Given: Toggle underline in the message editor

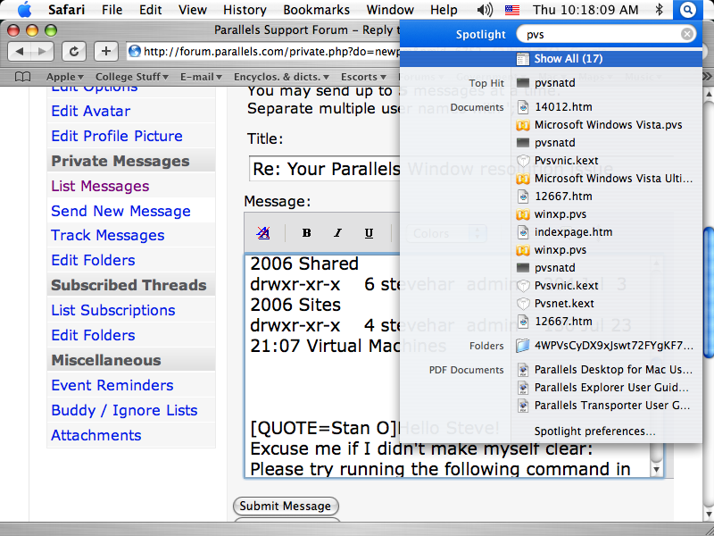Looking at the screenshot, I should [369, 233].
